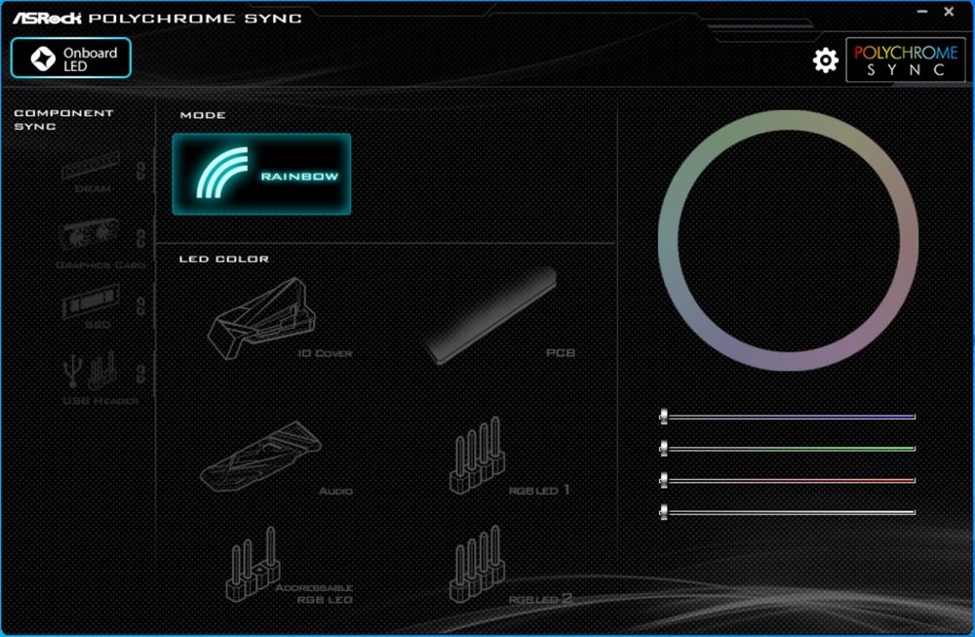
Task: Select the USB Header component icon
Action: [90, 370]
